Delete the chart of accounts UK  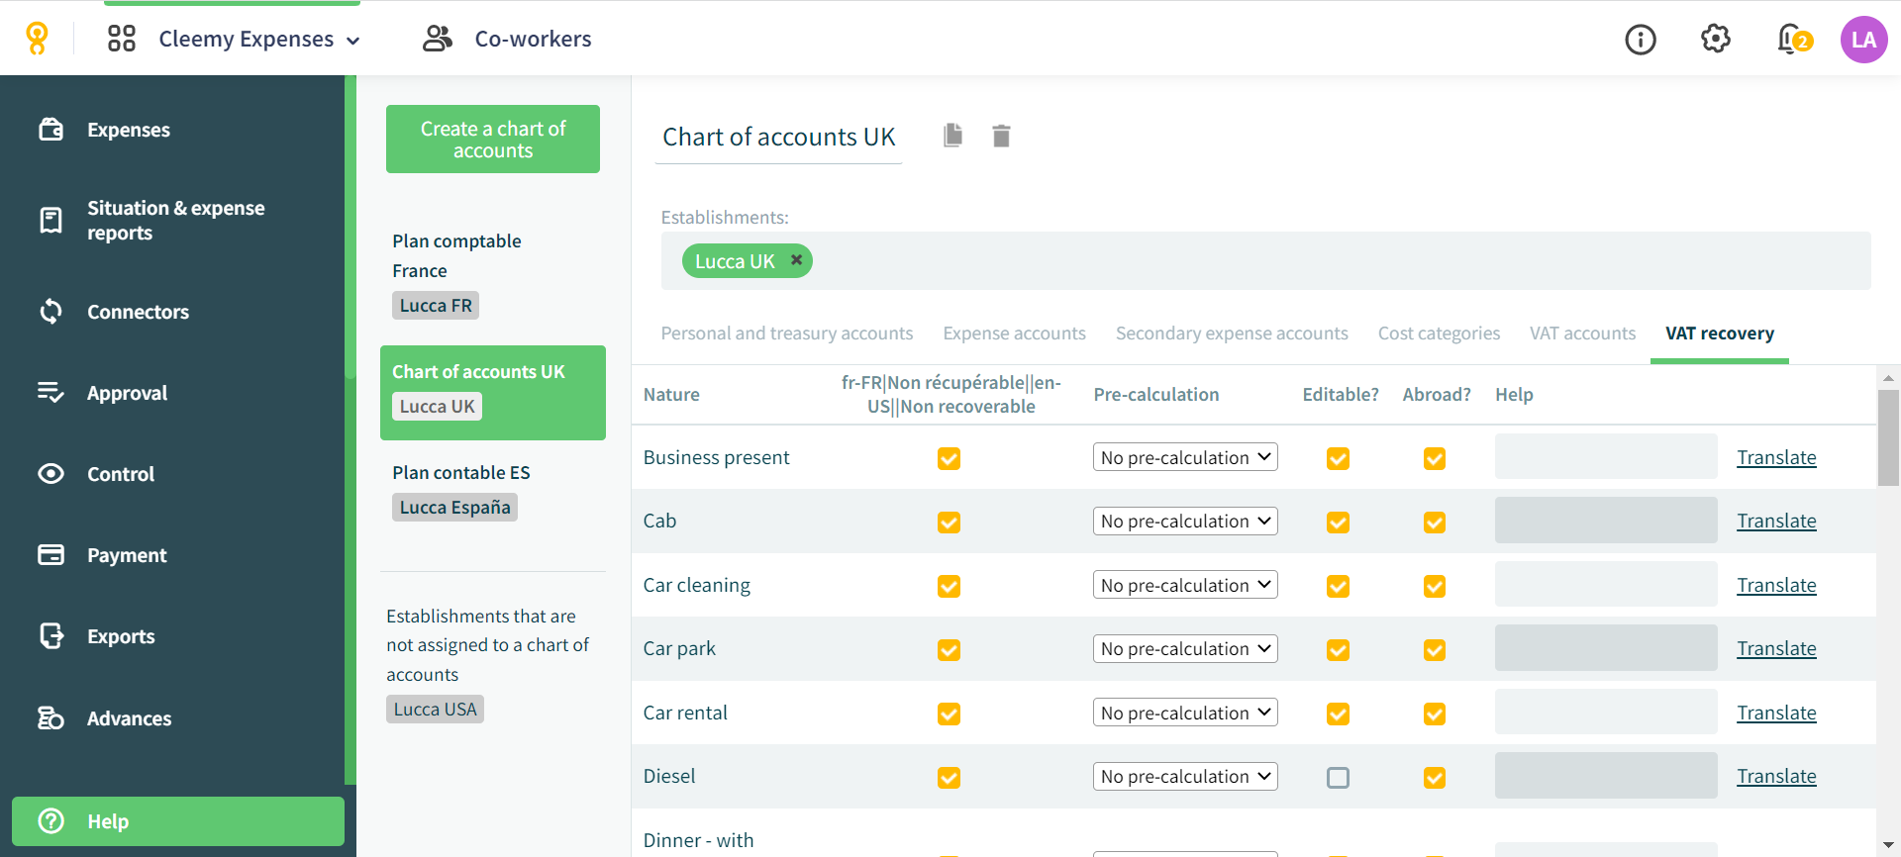pos(1001,136)
